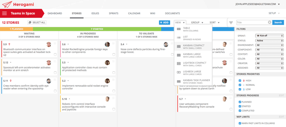
Task: Click the Search button
Action: click(x=278, y=22)
